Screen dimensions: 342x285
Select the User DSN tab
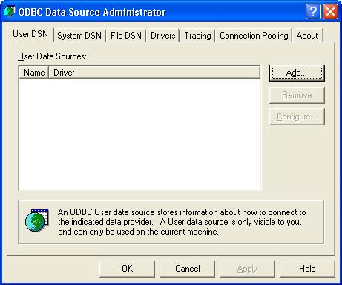(30, 34)
